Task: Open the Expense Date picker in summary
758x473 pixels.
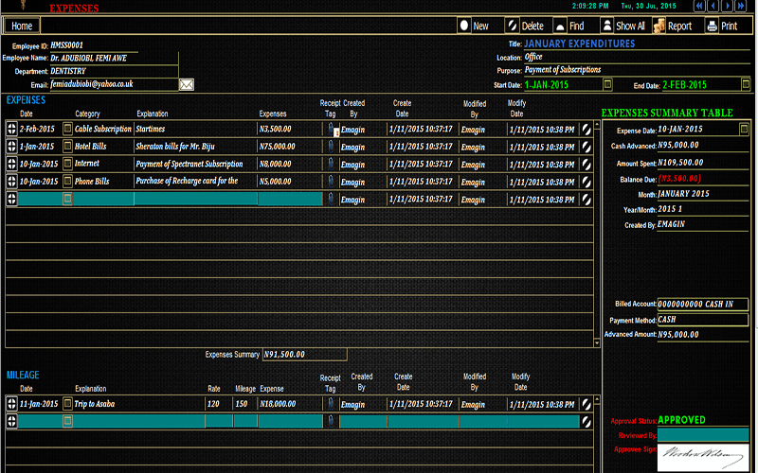Action: click(x=743, y=129)
